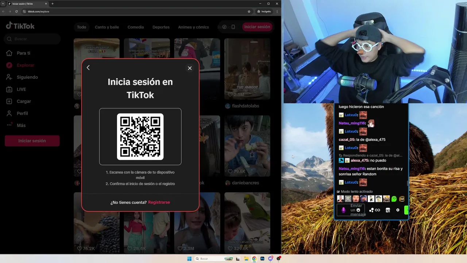This screenshot has height=263, width=467.
Task: Click the infinity icon in chat bar
Action: click(x=378, y=210)
